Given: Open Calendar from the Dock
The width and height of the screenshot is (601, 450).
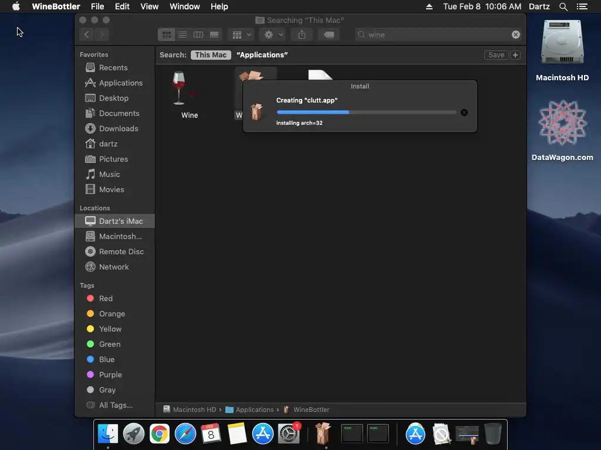Looking at the screenshot, I should tap(211, 434).
